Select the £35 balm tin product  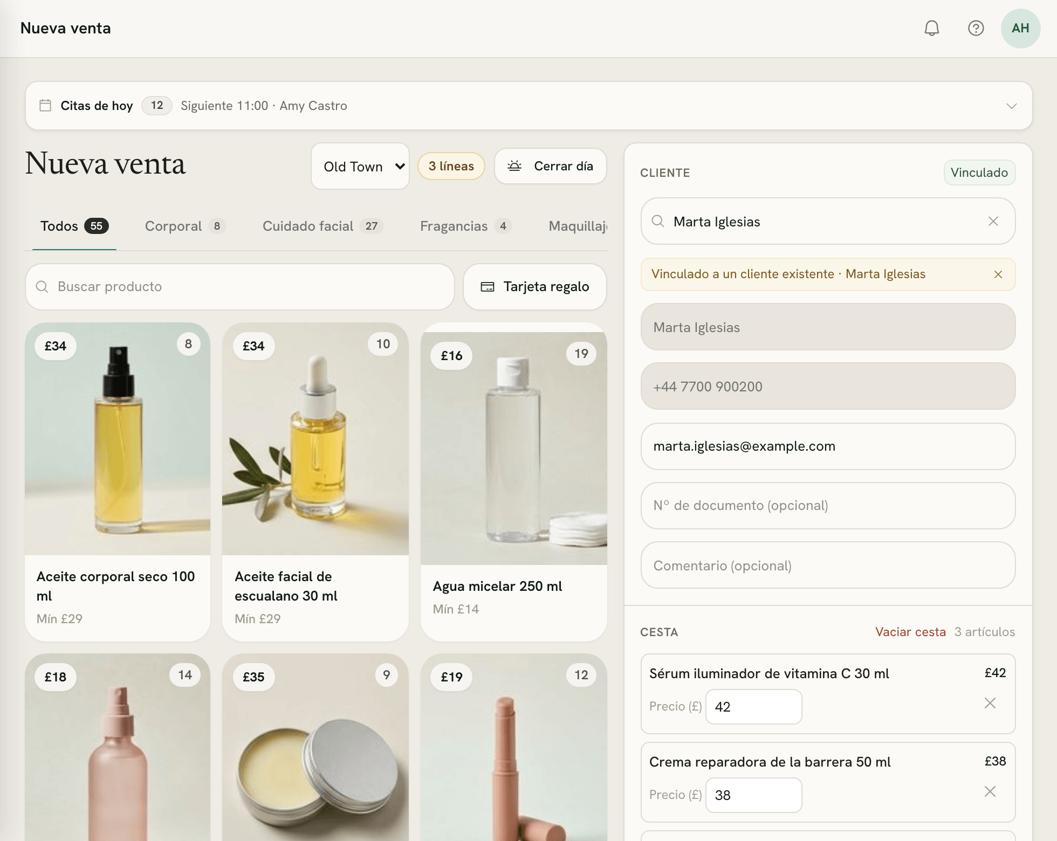[x=315, y=747]
